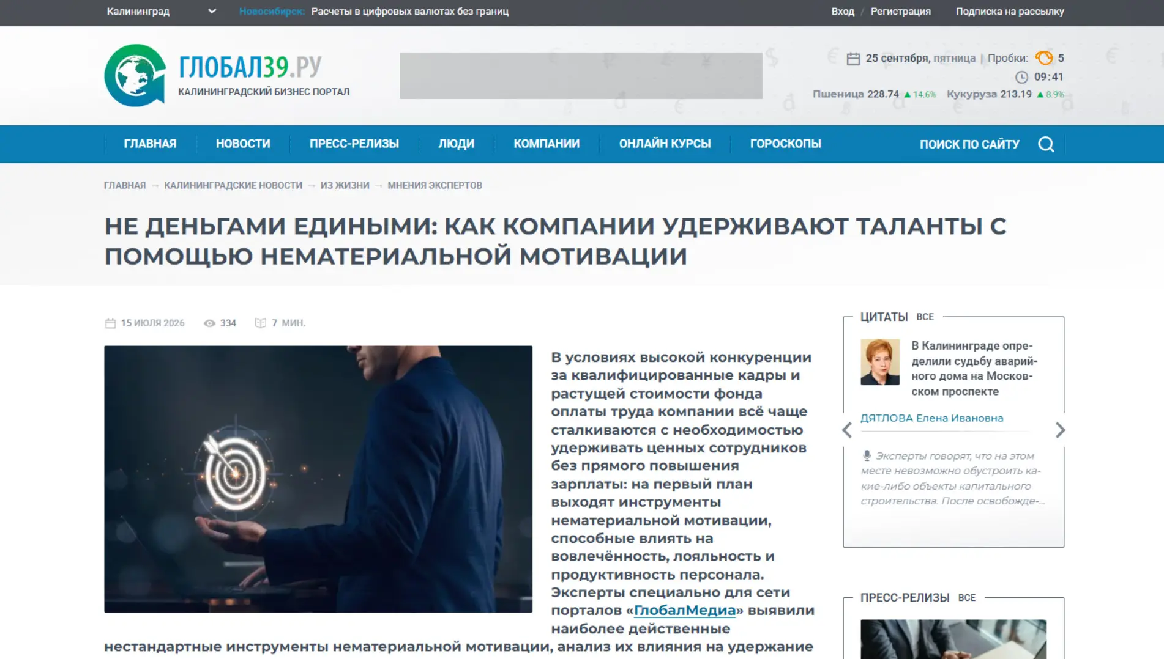Follow the ГлобалМедиа link in the article
Image resolution: width=1164 pixels, height=659 pixels.
(x=684, y=610)
